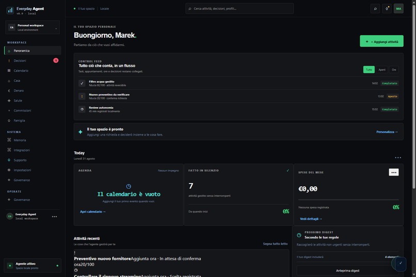Click the sparkle icon beside Il tuo spazio è pronto
The height and width of the screenshot is (277, 416).
[x=81, y=132]
